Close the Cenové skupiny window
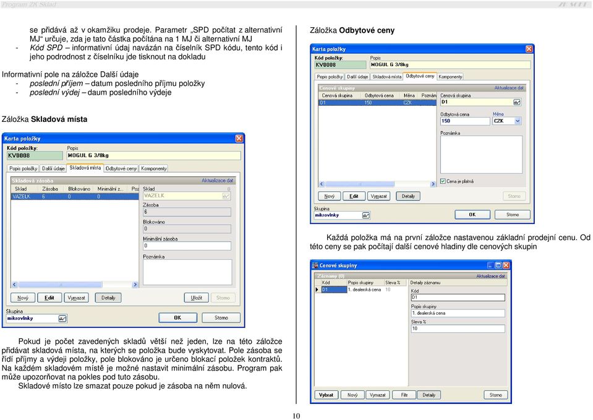The image size is (593, 420). [x=506, y=265]
